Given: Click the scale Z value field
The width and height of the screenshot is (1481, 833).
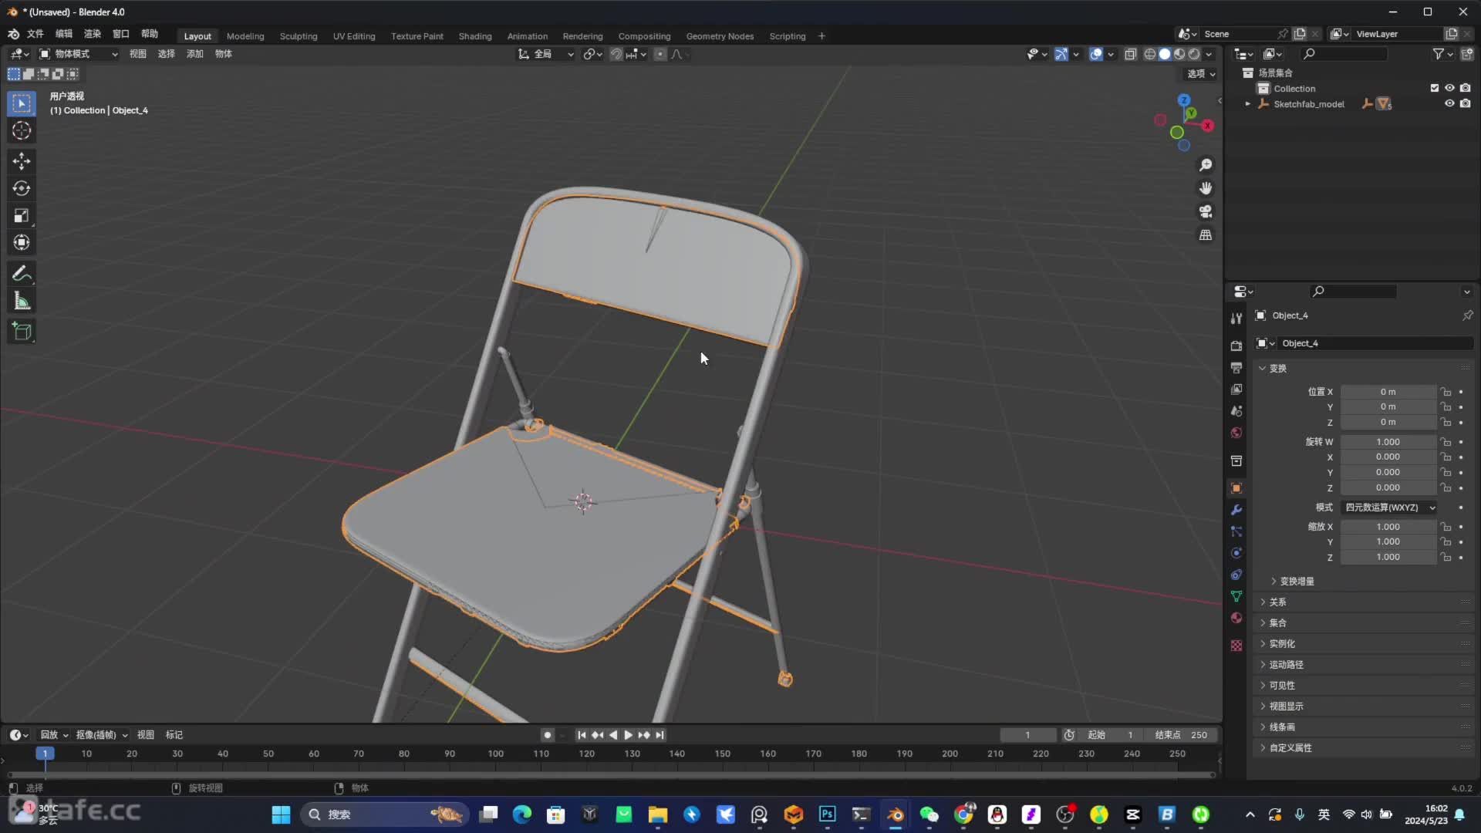Looking at the screenshot, I should click(1388, 557).
